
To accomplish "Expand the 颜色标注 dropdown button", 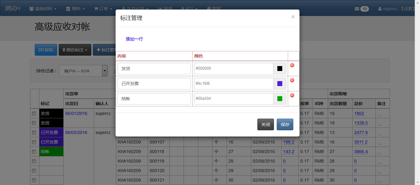I will pos(75,50).
